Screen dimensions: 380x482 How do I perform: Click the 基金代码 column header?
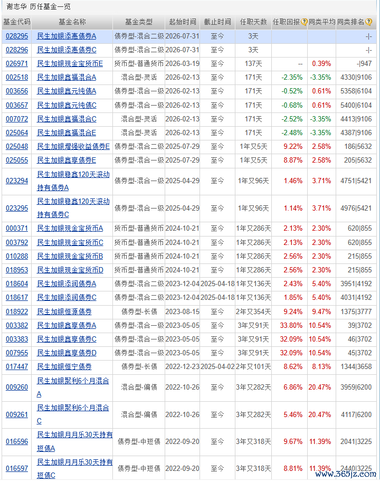[x=16, y=22]
